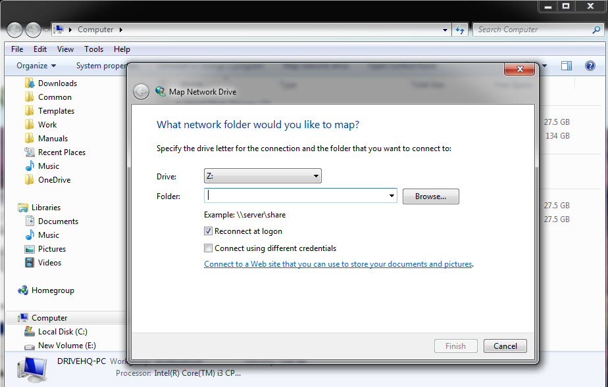608x387 pixels.
Task: Click inside the Folder text field
Action: pos(296,196)
